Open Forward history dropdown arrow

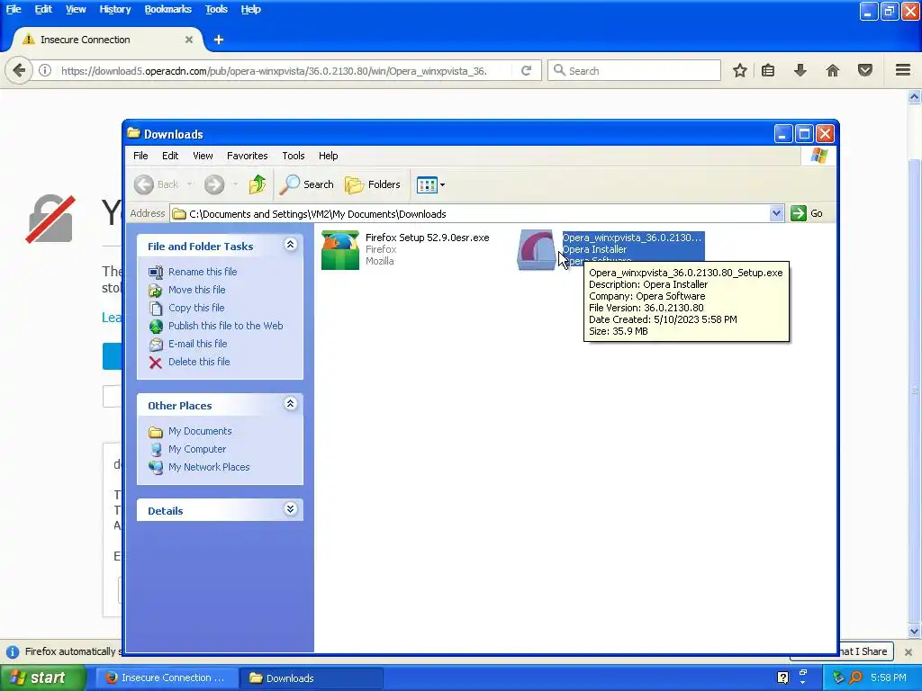pos(235,184)
